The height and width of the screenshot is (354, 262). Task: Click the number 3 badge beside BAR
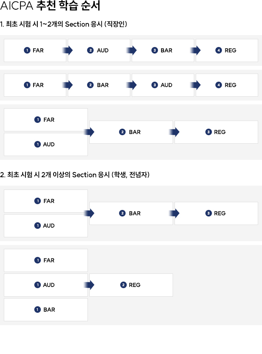click(x=155, y=50)
